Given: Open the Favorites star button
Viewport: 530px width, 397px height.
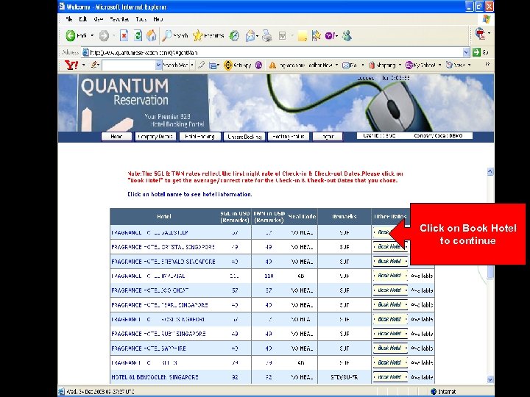Looking at the screenshot, I should tap(198, 35).
